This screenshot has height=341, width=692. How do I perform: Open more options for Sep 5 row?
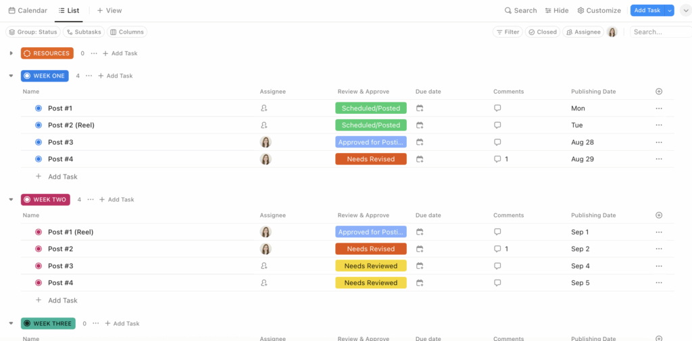point(659,282)
